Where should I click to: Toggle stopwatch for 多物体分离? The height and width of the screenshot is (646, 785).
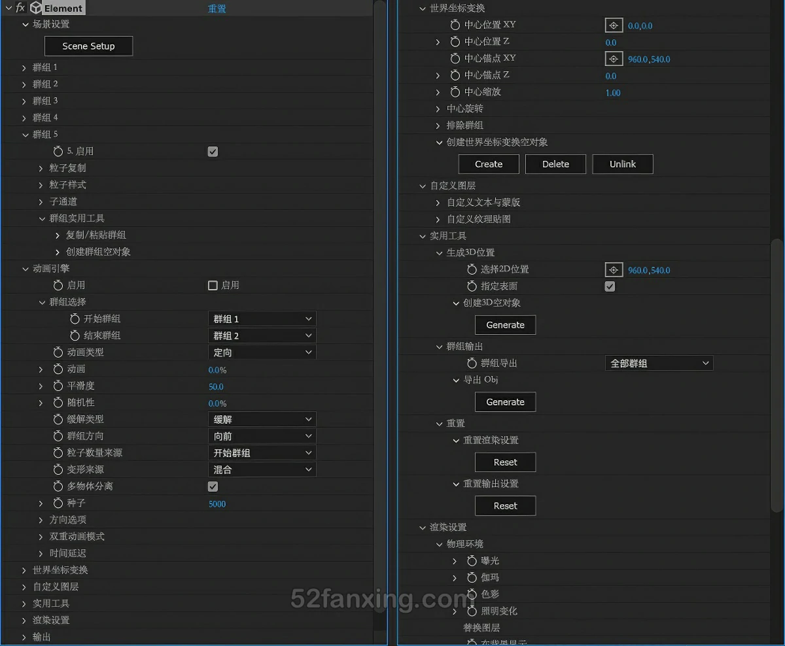pos(58,486)
